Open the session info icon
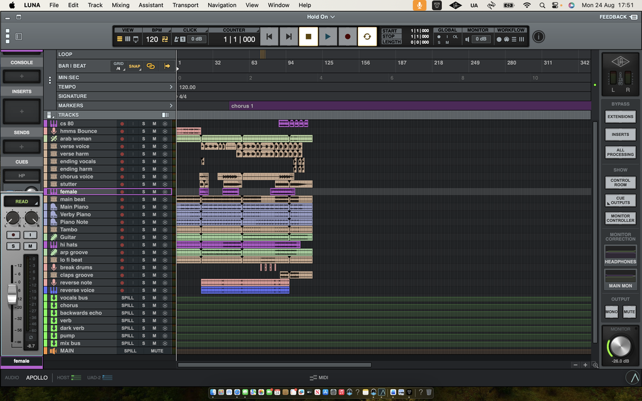The image size is (642, 401). tap(539, 37)
